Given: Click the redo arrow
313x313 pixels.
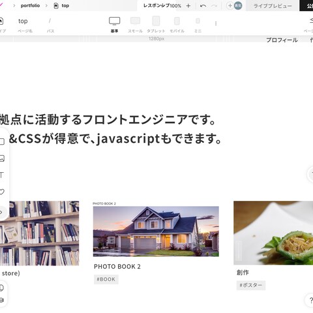Looking at the screenshot, I should pyautogui.click(x=215, y=6).
